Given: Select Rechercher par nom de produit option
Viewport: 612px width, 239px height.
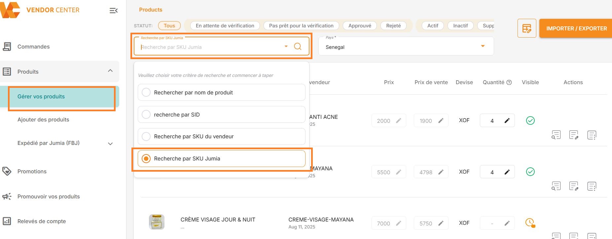Looking at the screenshot, I should coord(221,92).
